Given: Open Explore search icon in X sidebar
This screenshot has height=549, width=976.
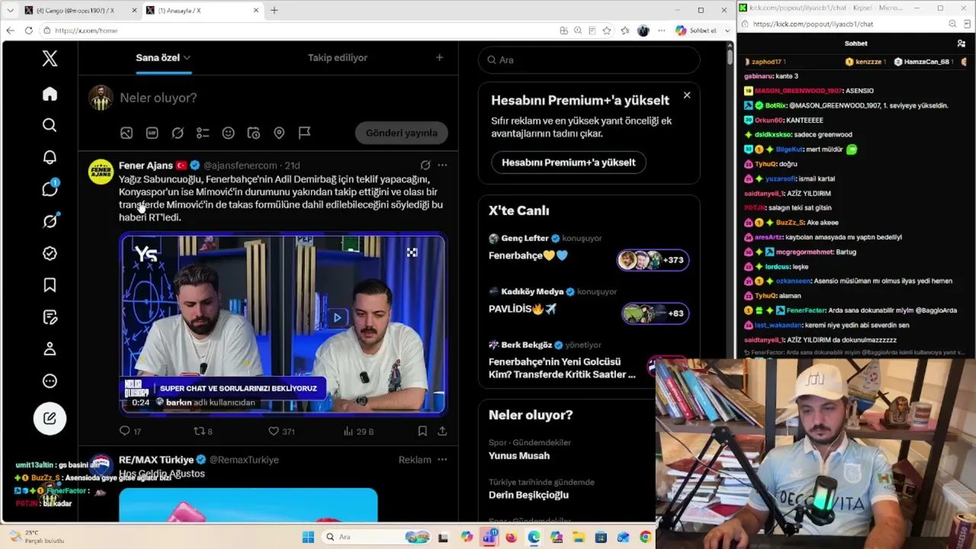Looking at the screenshot, I should click(50, 125).
